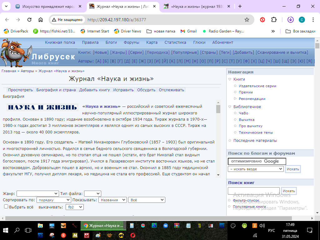The height and width of the screenshot is (240, 320).
Task: Click the Либрусек pirate logo
Action: 16,52
